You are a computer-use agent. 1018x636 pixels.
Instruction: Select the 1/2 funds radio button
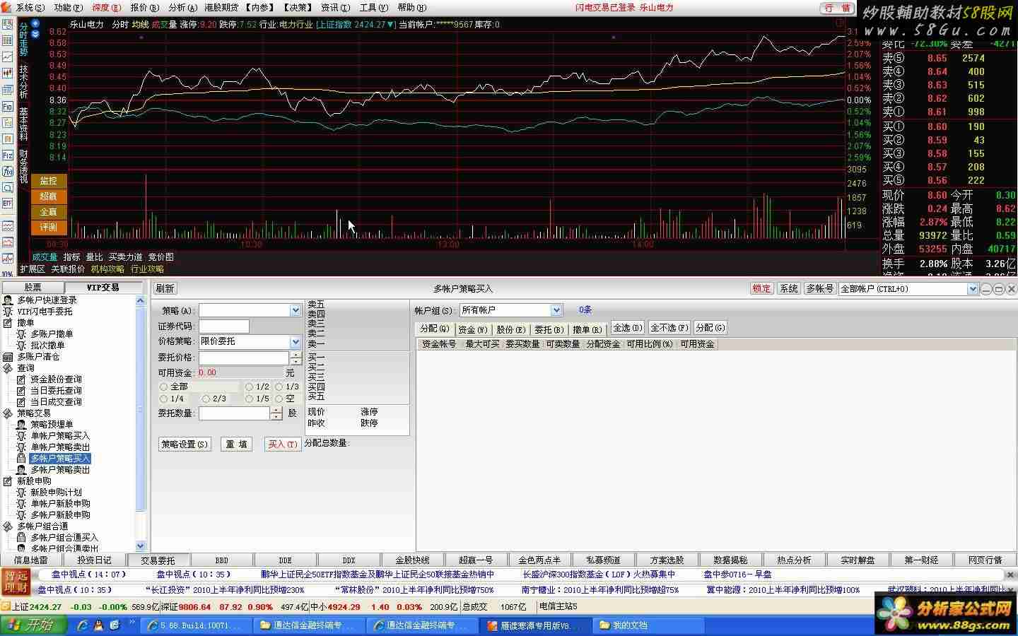point(249,387)
